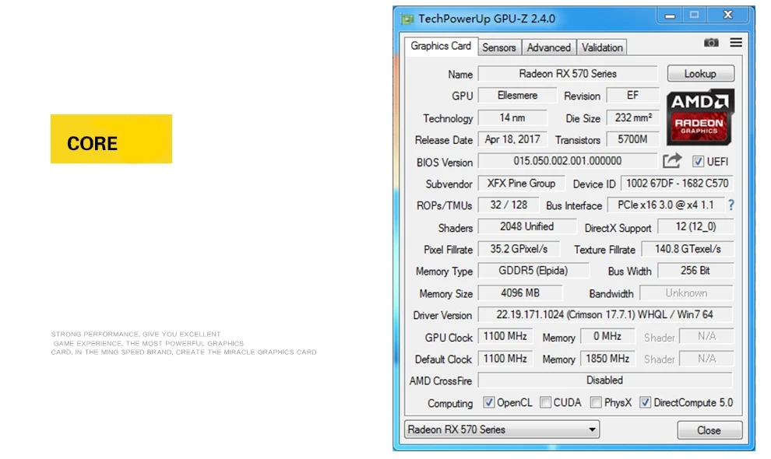Screen dimensions: 771x459
Task: Click the GPU Clock field 1100 MHz
Action: tap(505, 336)
